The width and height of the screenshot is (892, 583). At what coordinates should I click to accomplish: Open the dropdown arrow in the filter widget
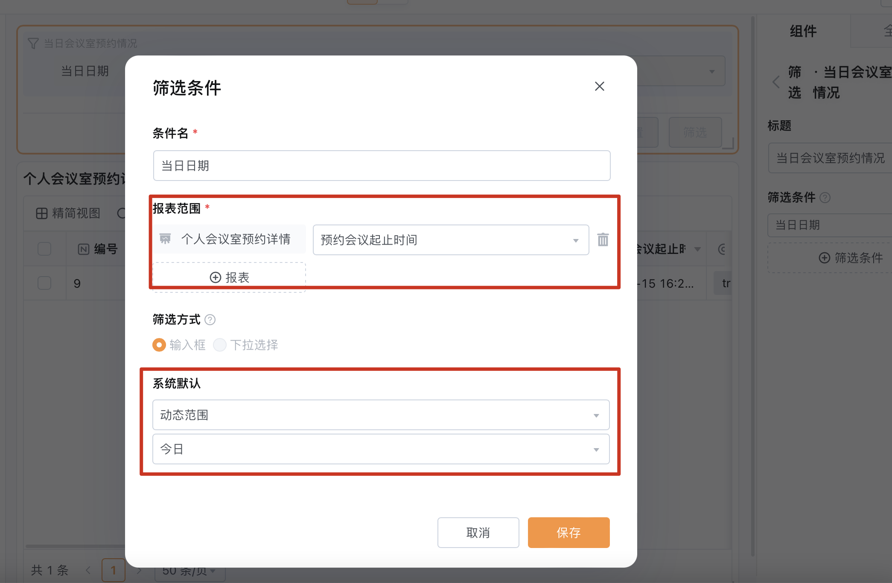tap(711, 72)
